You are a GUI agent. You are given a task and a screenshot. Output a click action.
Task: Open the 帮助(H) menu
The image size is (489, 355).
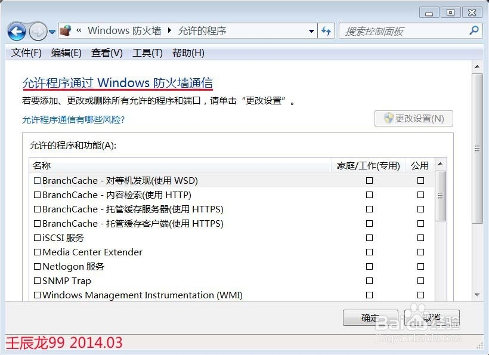pyautogui.click(x=188, y=53)
